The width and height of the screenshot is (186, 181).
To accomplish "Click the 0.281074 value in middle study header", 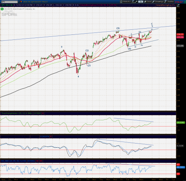I will pos(45,137).
